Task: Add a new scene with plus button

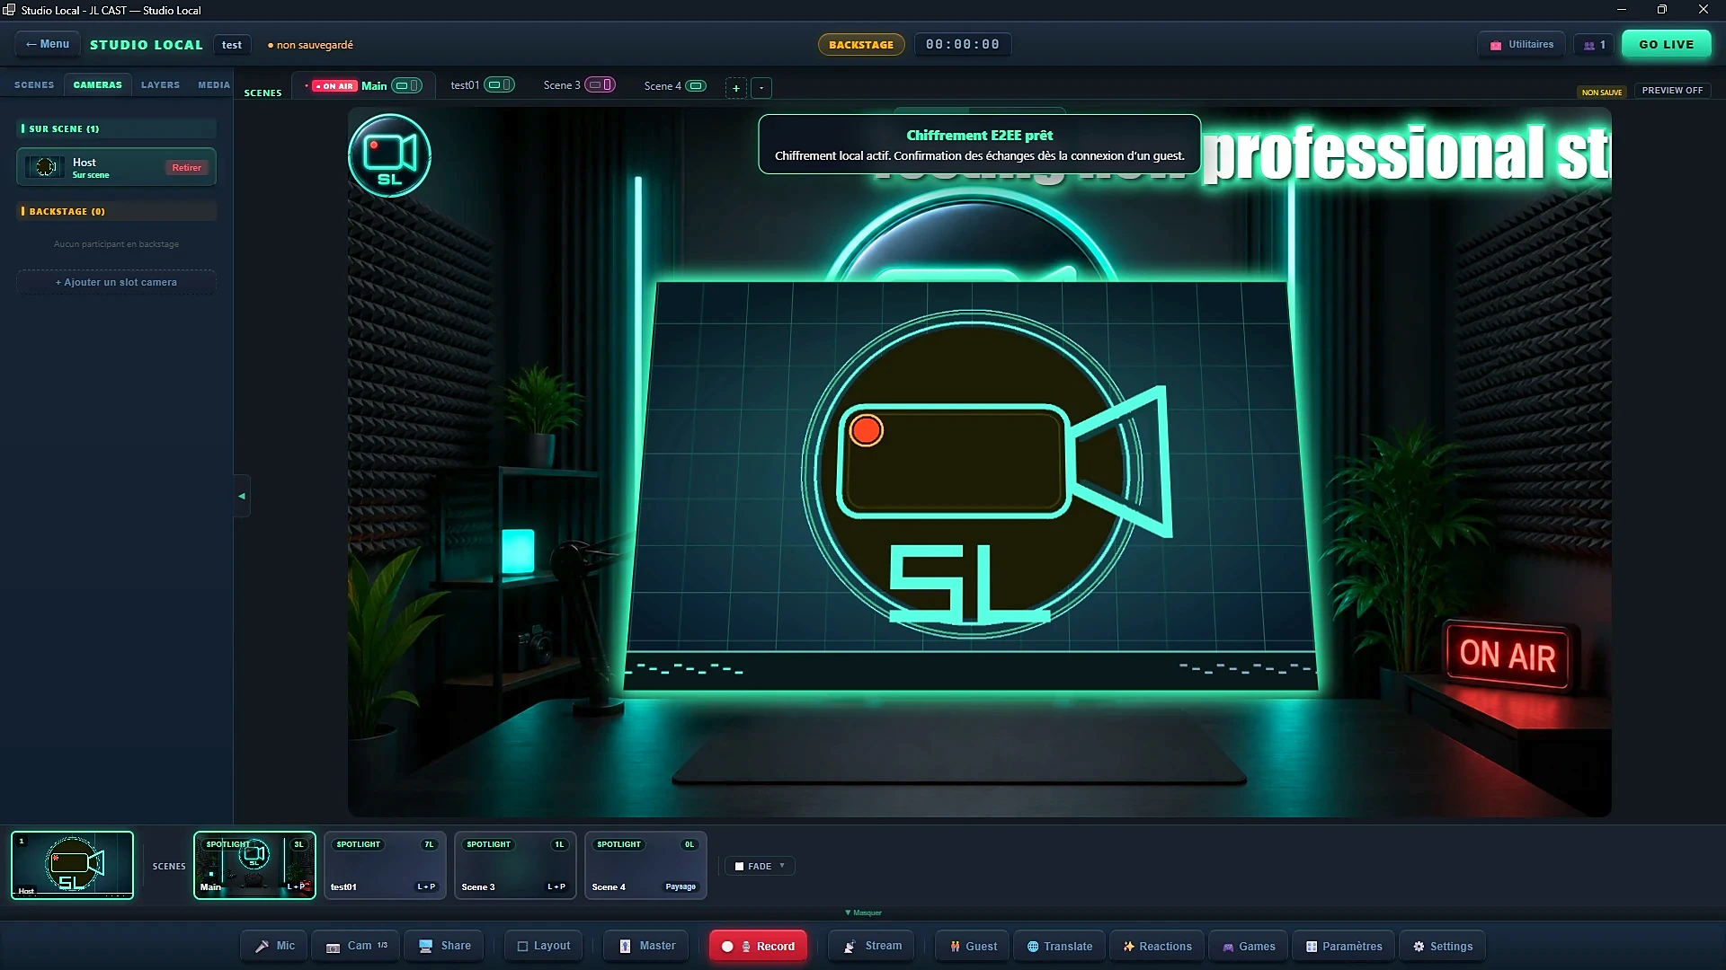Action: coord(735,88)
